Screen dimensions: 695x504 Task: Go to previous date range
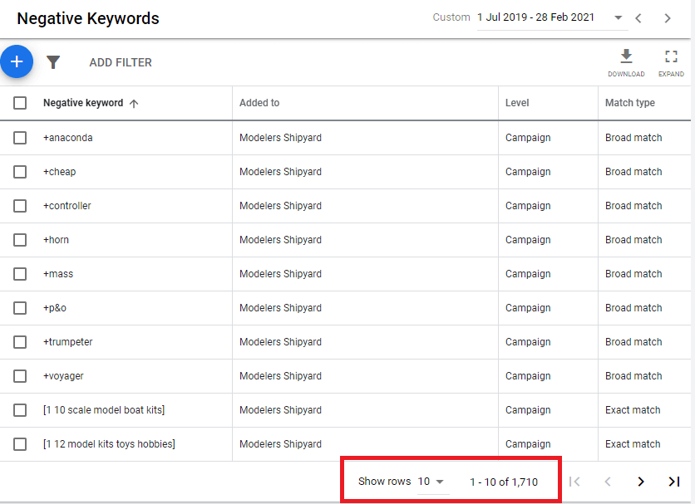[638, 18]
